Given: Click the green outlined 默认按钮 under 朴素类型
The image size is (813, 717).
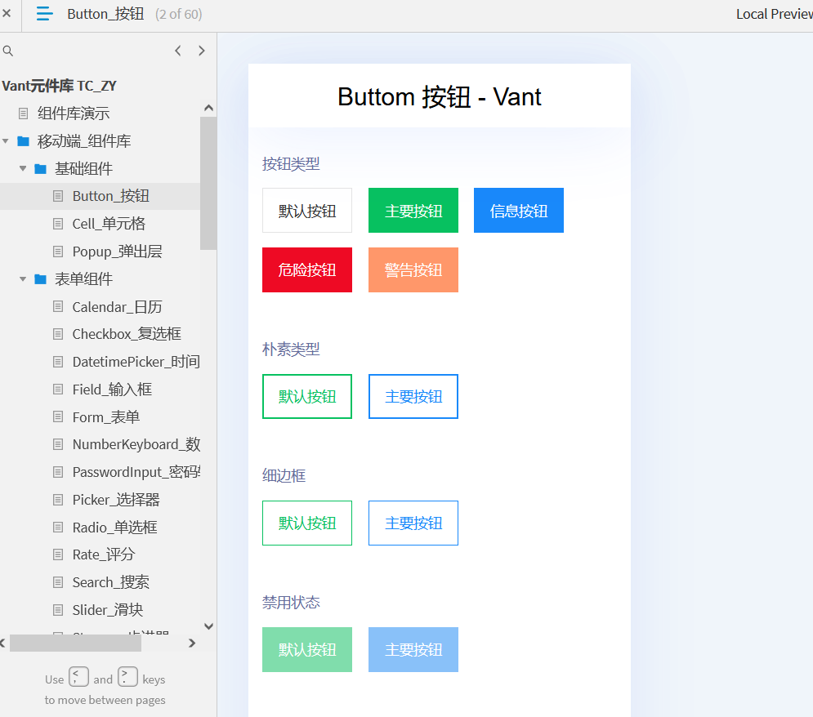Looking at the screenshot, I should [x=307, y=396].
